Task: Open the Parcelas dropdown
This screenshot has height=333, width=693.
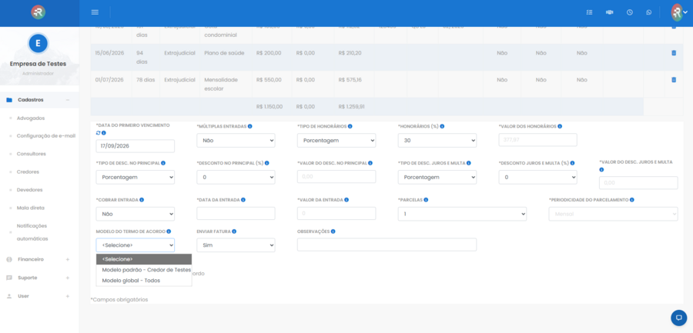Action: point(462,214)
